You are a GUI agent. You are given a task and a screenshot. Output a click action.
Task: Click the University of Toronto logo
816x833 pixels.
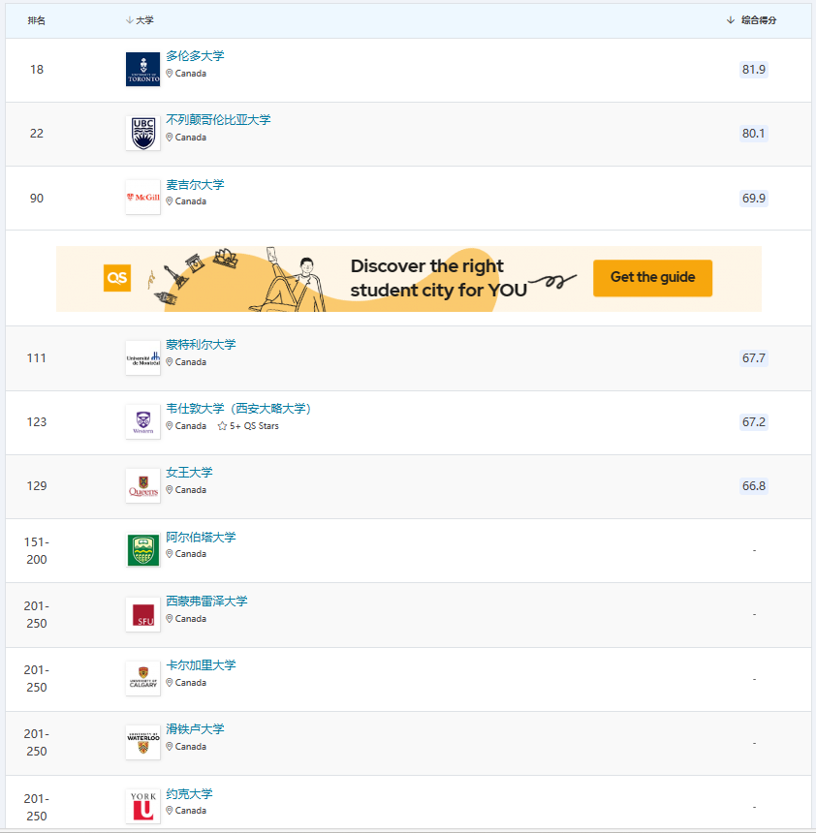click(x=143, y=69)
